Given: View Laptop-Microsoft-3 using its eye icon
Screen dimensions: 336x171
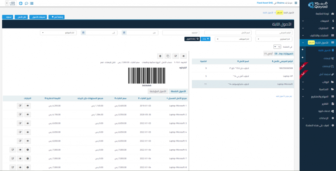Looking at the screenshot, I should pyautogui.click(x=28, y=123).
